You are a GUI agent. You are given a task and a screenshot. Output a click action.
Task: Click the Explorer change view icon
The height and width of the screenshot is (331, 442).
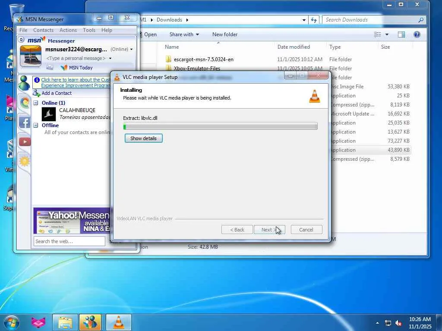coord(377,34)
